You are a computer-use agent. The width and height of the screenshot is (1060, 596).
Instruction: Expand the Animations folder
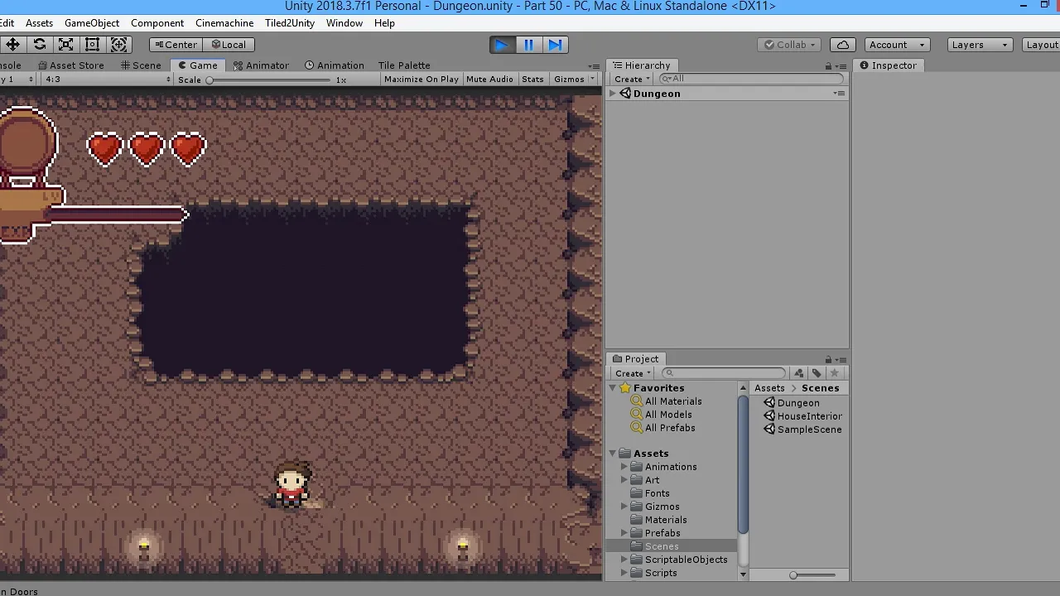click(624, 467)
